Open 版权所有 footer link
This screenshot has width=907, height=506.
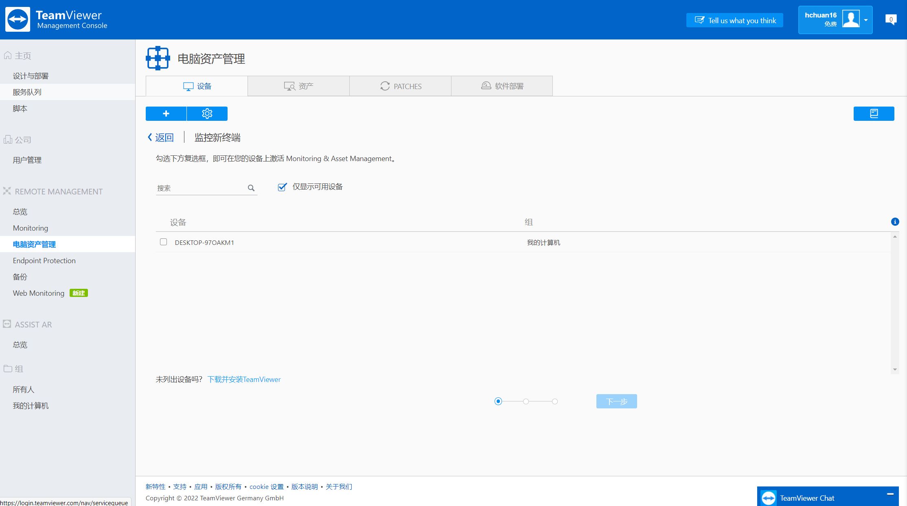tap(228, 486)
